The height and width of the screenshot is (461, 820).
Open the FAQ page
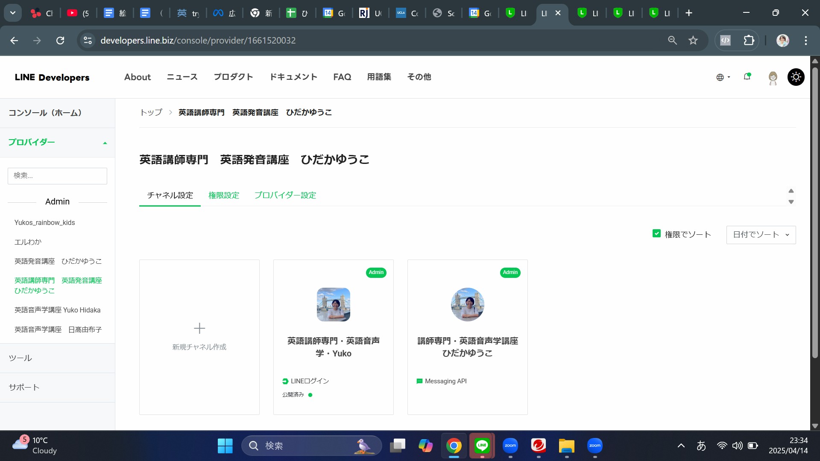point(342,77)
